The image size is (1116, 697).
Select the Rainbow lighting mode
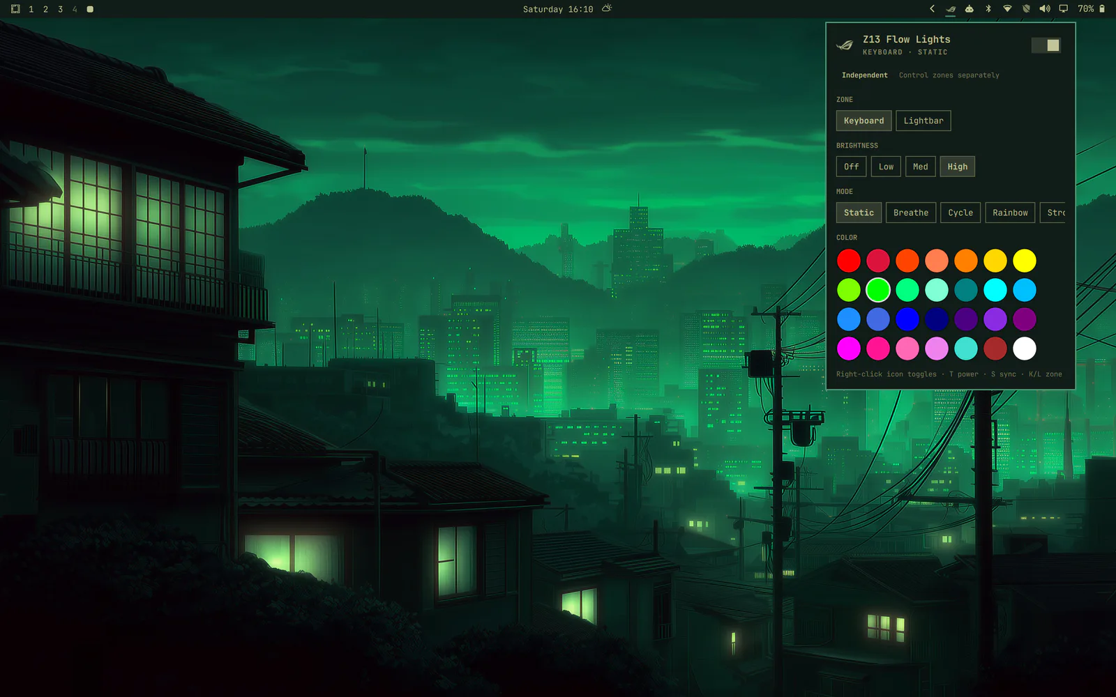1010,213
